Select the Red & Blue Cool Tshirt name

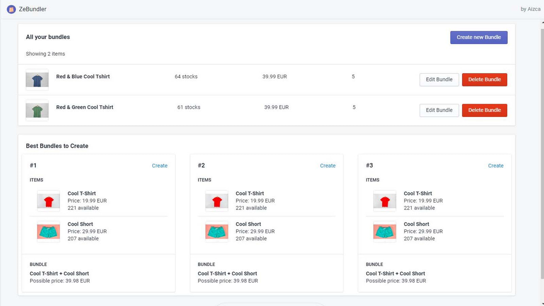[83, 76]
